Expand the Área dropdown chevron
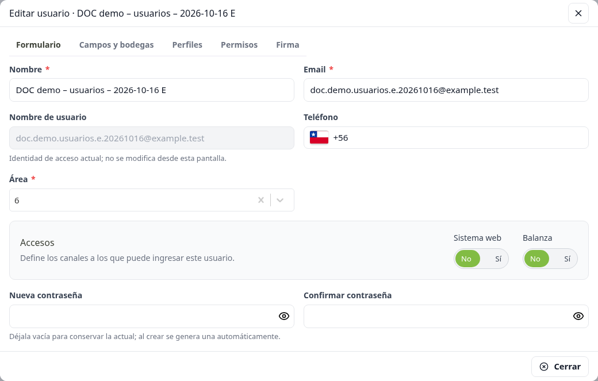 pos(280,200)
